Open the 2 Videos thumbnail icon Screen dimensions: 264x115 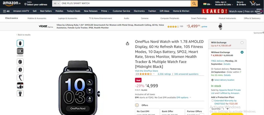[20, 51]
